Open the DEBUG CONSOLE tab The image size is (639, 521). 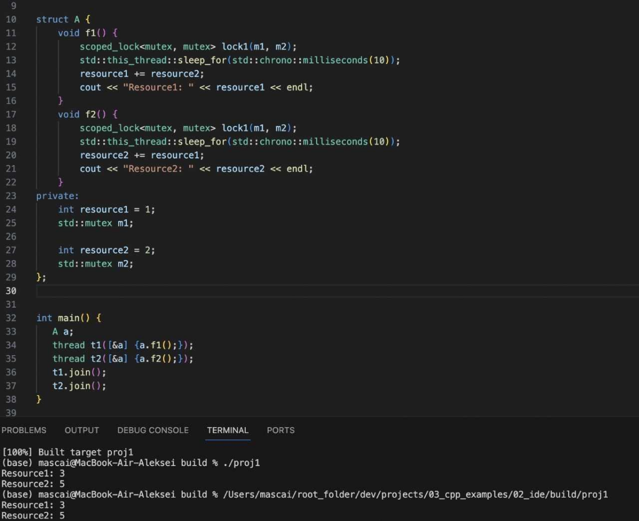pyautogui.click(x=153, y=430)
